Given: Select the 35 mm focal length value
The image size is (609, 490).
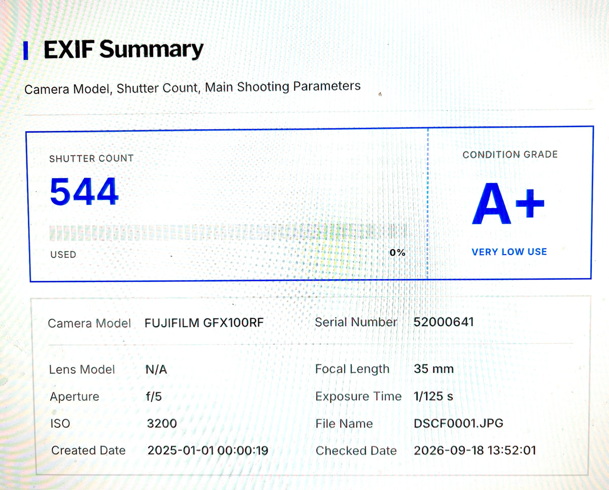Looking at the screenshot, I should [x=434, y=369].
